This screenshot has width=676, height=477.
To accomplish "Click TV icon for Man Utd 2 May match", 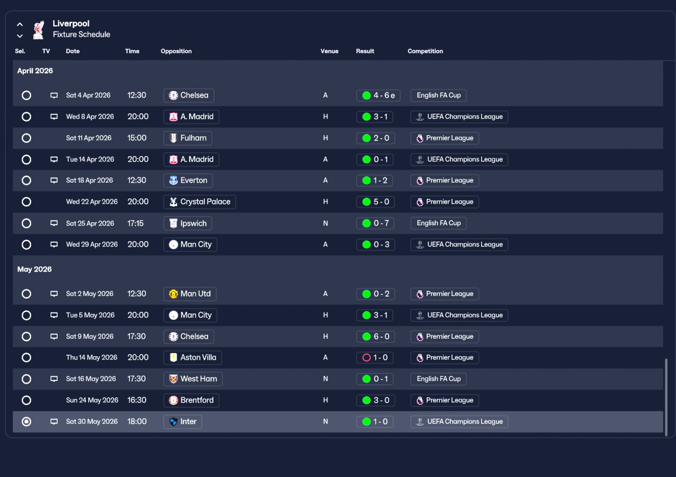I will (x=54, y=294).
